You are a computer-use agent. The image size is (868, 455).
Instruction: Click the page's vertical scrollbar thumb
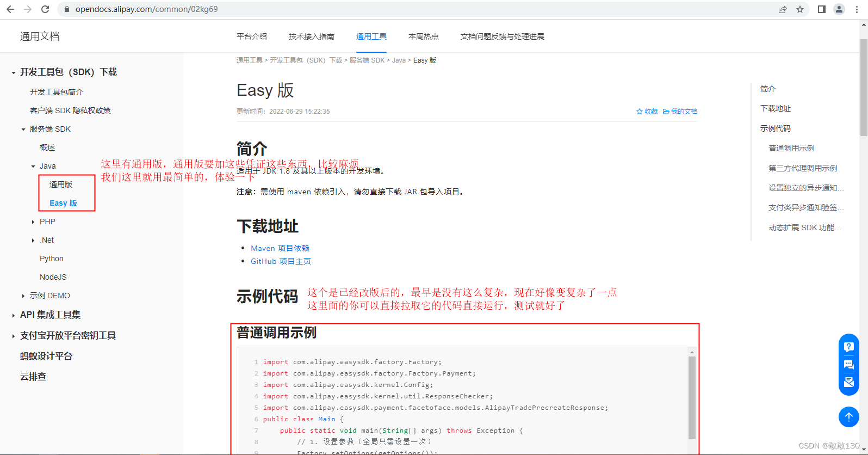(864, 87)
